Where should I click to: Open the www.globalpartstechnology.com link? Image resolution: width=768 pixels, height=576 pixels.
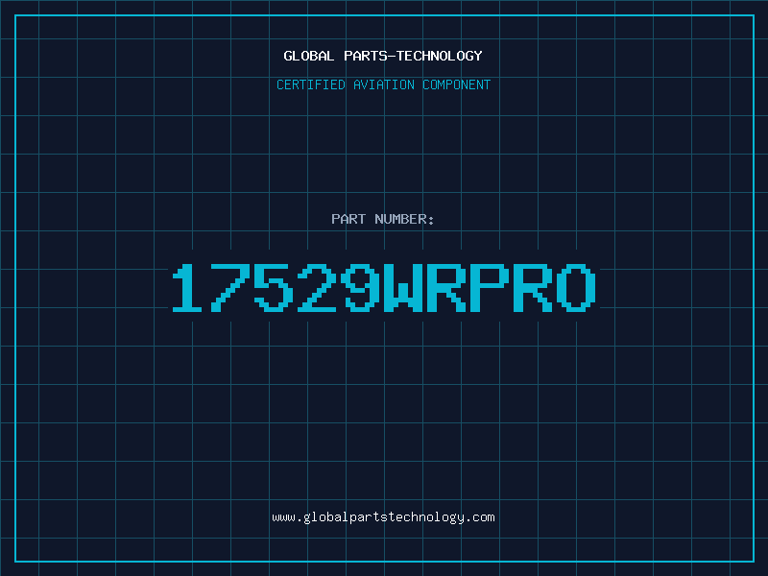(383, 517)
